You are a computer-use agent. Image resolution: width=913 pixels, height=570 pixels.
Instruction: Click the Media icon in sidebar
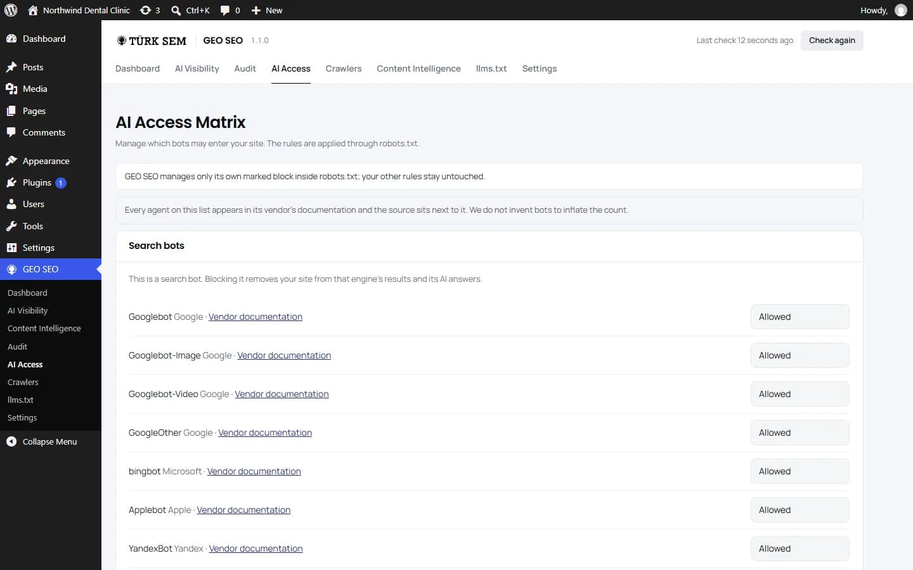coord(11,89)
